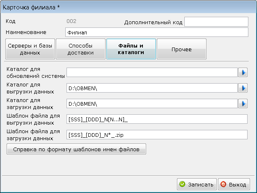Edit the Каталог для выгрузки данных path field
Screen dimensions: 257x193
click(152, 88)
